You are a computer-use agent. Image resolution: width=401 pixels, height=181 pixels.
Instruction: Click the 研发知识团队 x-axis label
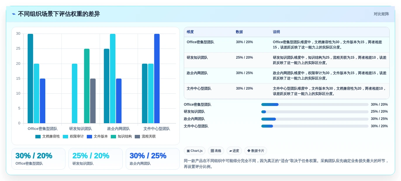click(x=81, y=129)
